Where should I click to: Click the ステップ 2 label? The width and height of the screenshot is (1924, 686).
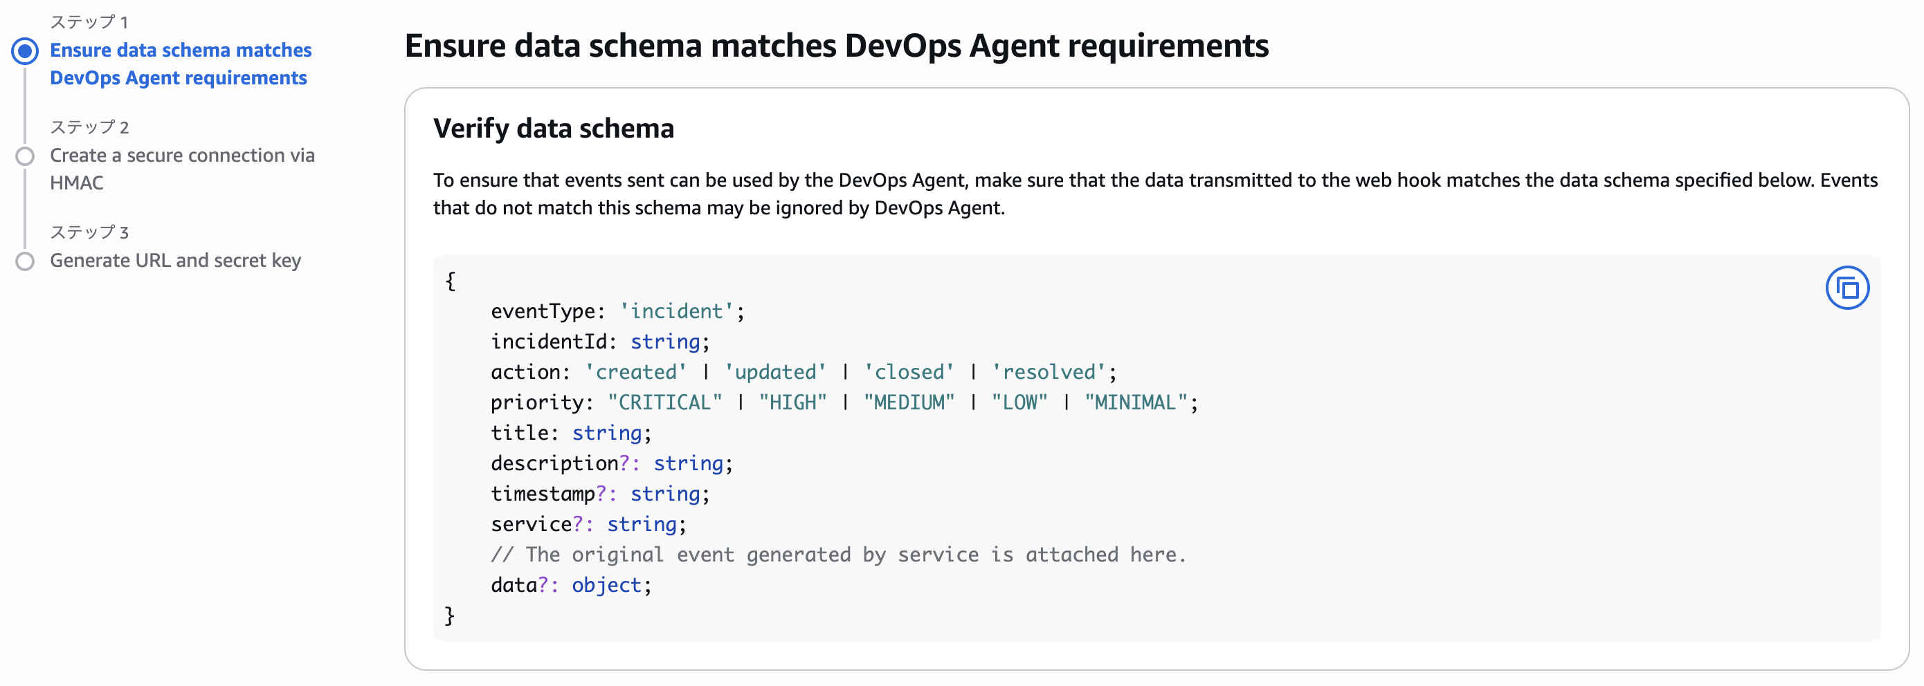90,128
